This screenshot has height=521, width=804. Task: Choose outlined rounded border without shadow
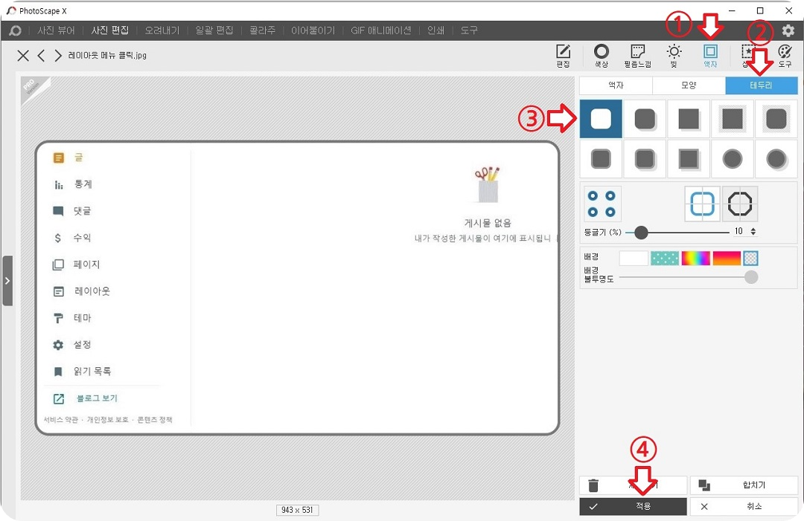pos(601,158)
